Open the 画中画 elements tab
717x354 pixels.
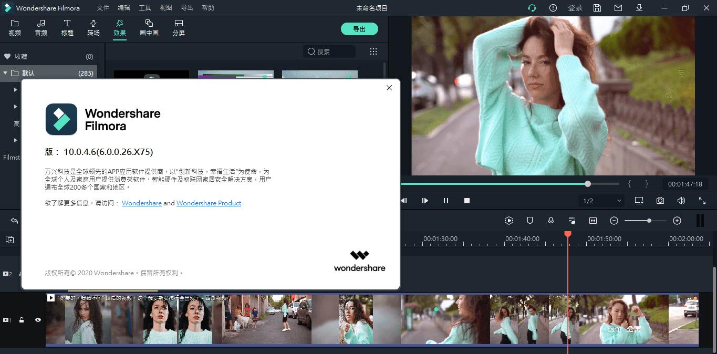149,28
